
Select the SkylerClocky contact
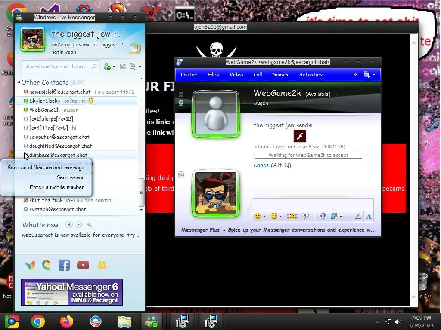pos(77,101)
